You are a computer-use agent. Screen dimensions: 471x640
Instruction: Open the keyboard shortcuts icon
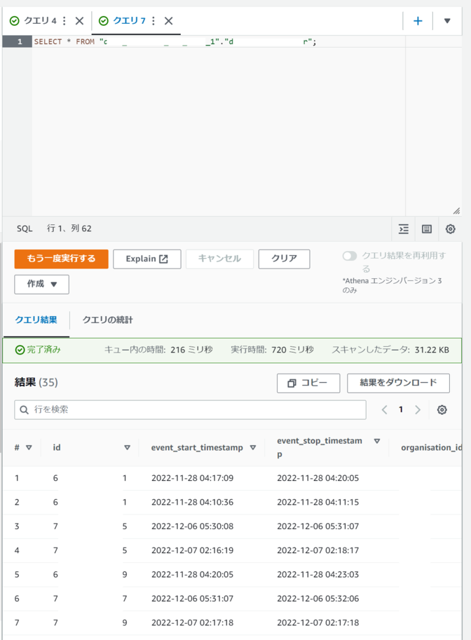coord(427,229)
